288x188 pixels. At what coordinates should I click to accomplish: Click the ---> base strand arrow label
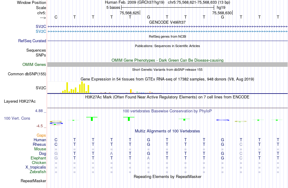click(43, 18)
